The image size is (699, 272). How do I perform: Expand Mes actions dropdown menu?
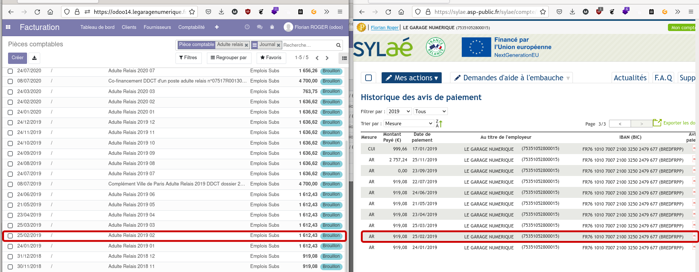click(412, 78)
